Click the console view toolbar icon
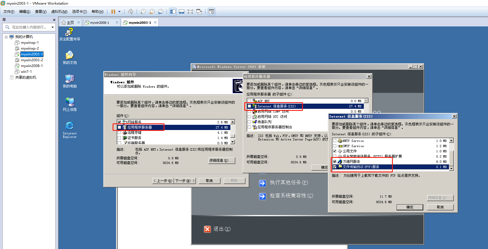Image resolution: width=488 pixels, height=249 pixels. [212, 12]
